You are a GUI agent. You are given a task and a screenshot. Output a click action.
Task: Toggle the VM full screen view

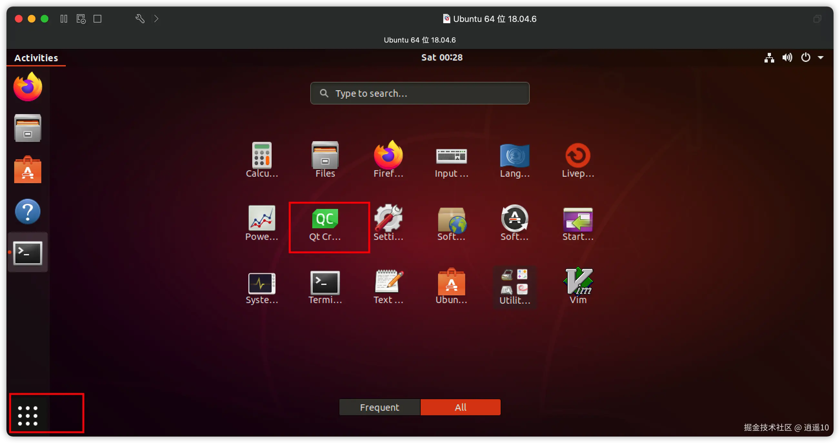tap(97, 19)
